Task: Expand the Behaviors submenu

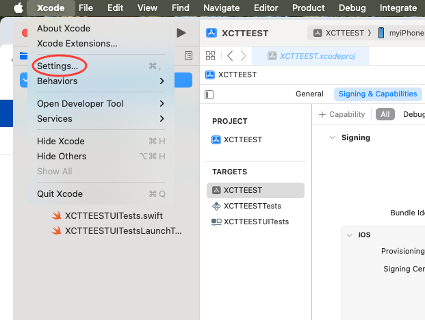Action: coord(101,81)
